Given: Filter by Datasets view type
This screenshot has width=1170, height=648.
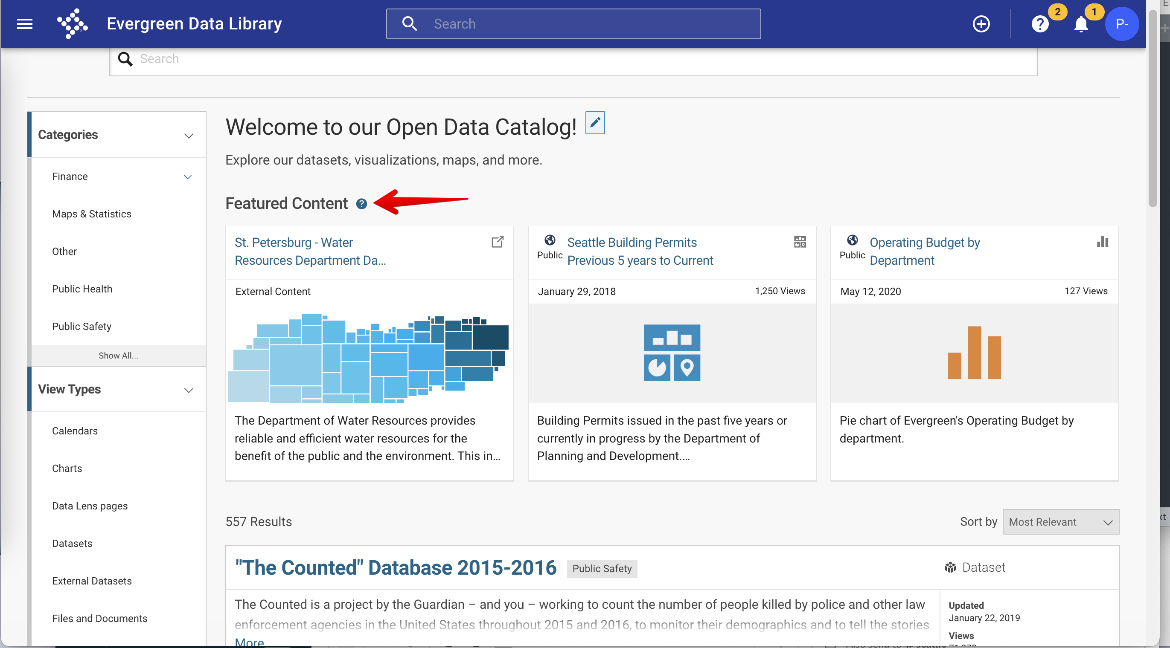Looking at the screenshot, I should (x=72, y=543).
